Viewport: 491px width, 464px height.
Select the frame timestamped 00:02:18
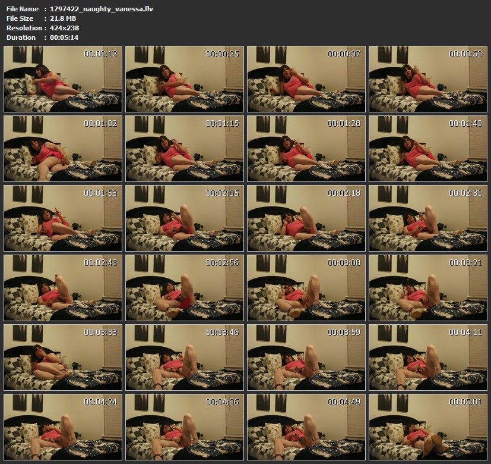(x=306, y=218)
